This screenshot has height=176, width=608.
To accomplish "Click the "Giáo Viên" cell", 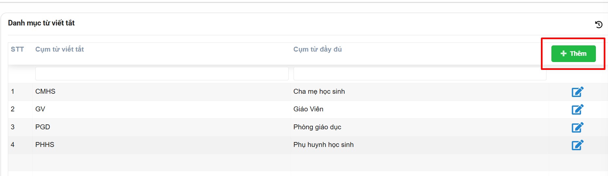I will [308, 109].
